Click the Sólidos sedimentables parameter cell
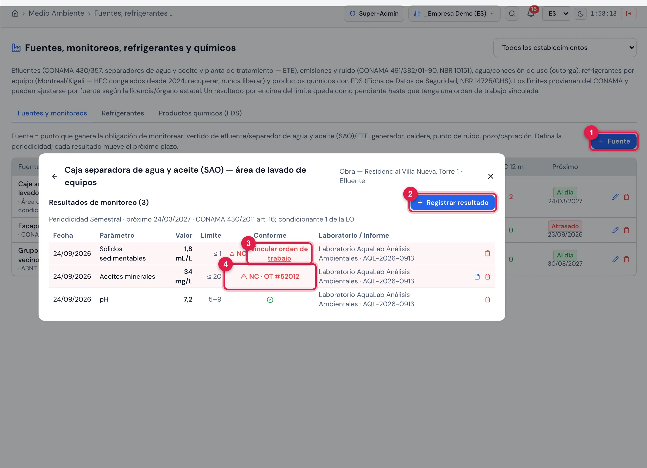This screenshot has height=468, width=647. pos(122,253)
